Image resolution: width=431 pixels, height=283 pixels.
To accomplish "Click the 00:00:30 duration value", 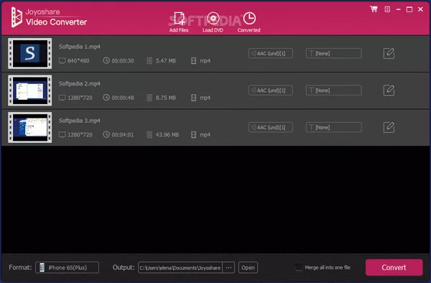I will click(x=123, y=61).
